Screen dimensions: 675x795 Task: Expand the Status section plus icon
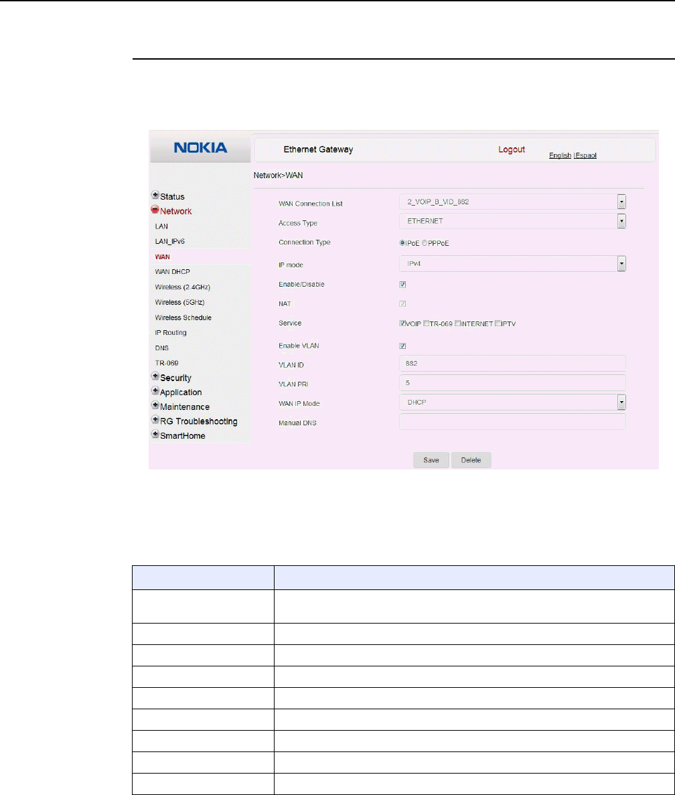[155, 195]
